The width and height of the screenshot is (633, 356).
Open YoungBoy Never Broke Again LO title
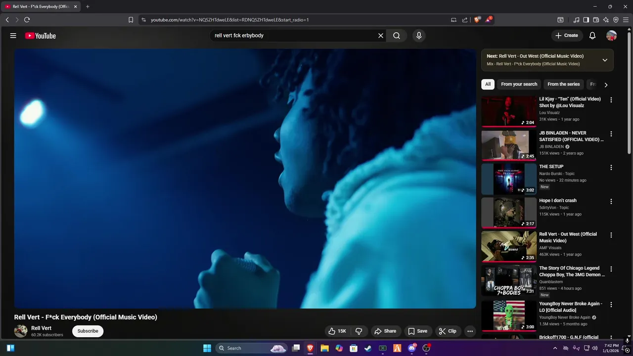571,307
